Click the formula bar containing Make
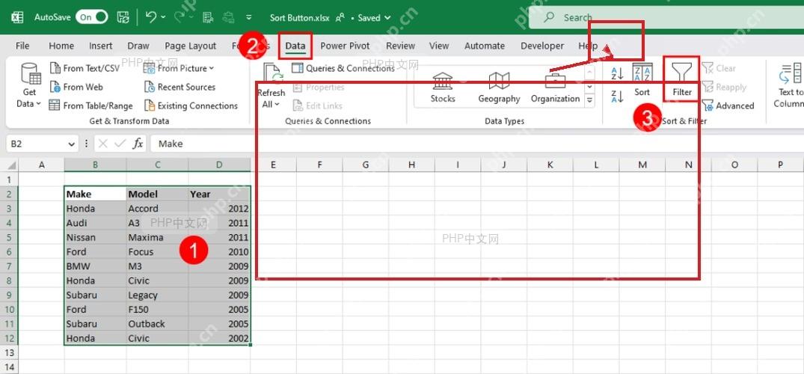Viewport: 804px width, 374px height. click(x=477, y=144)
